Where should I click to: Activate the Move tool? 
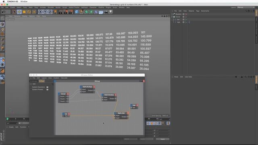(x=19, y=12)
